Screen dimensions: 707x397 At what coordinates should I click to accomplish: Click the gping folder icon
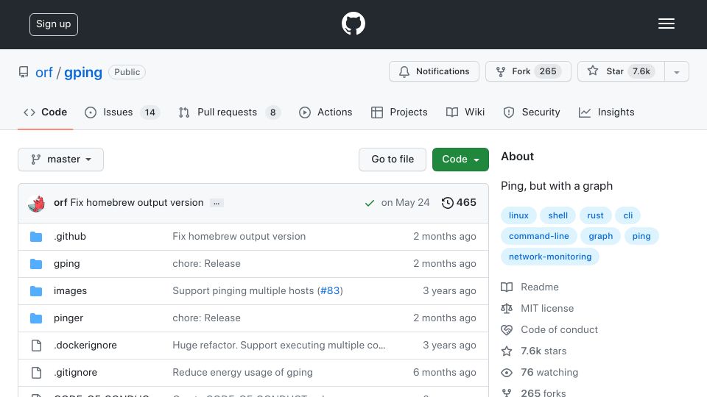[36, 264]
